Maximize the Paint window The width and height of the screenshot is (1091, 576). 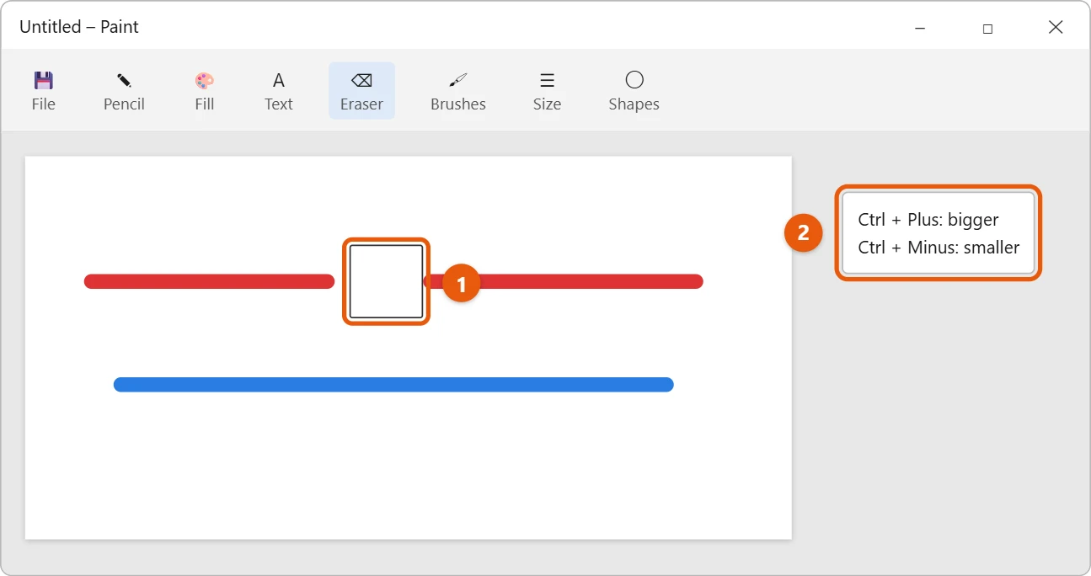987,28
